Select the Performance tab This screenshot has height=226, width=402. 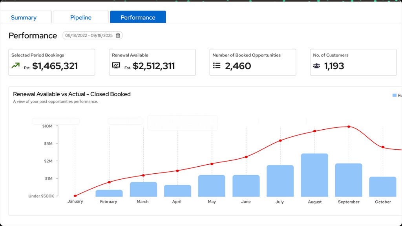point(138,17)
